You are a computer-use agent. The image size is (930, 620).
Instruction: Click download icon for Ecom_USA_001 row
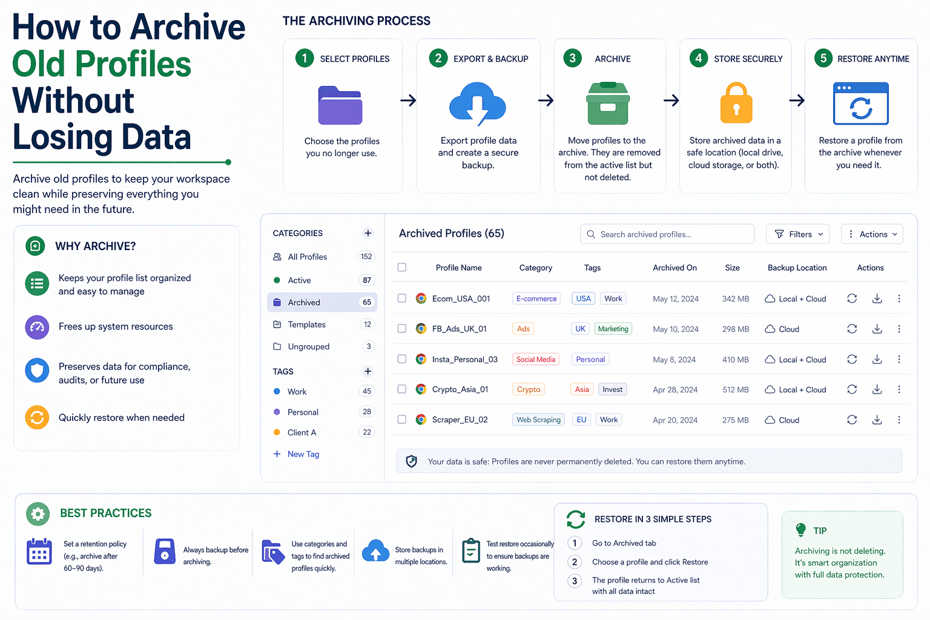point(877,298)
